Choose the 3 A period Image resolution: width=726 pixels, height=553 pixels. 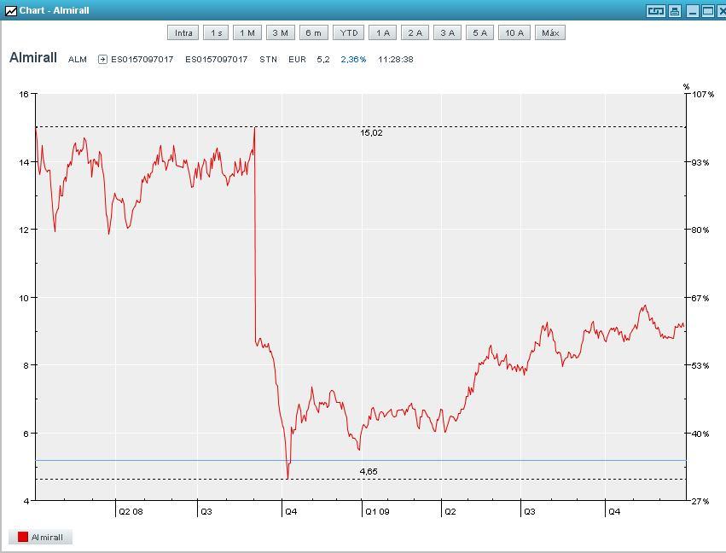(x=447, y=33)
